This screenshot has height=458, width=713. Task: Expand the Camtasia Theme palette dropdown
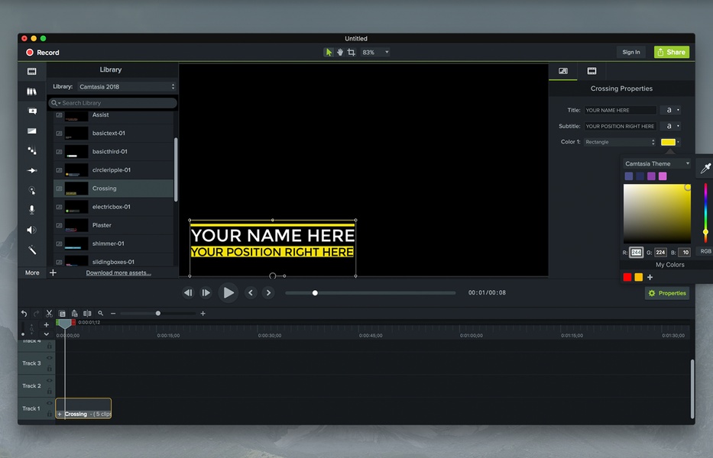(x=656, y=163)
